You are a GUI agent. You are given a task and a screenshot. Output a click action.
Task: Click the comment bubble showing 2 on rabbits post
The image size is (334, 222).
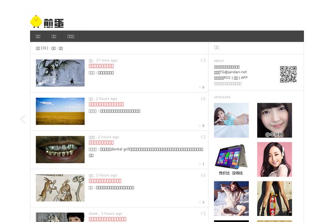(x=202, y=202)
